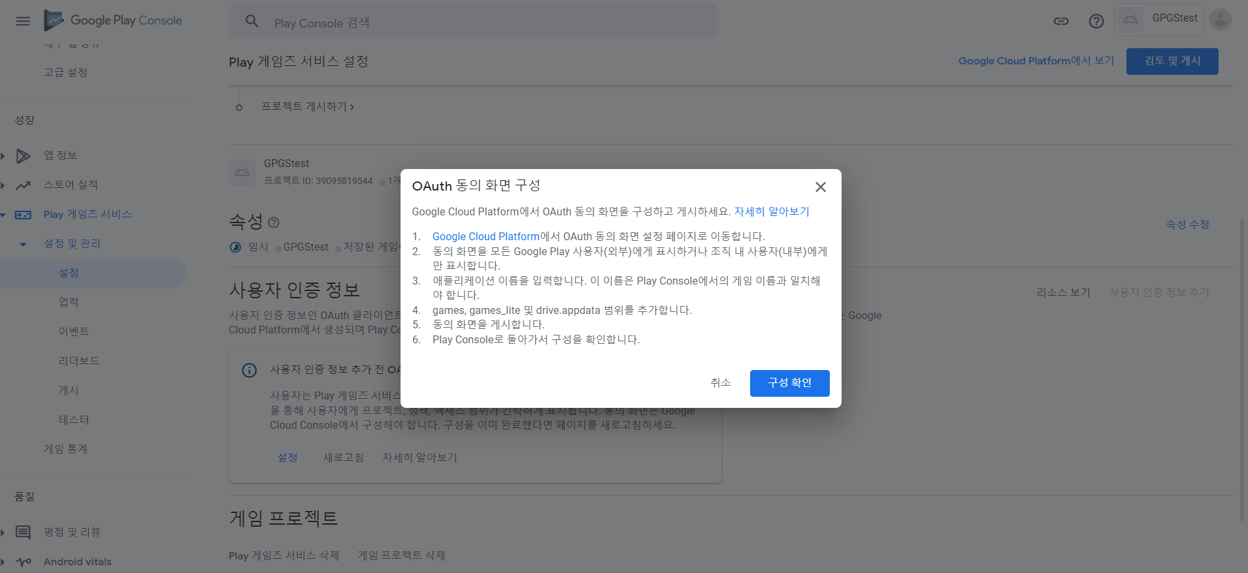Click the Play 게임즈 서비스 gamepad icon

[24, 215]
